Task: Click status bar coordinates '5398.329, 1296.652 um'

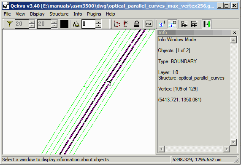Action: coord(197,160)
